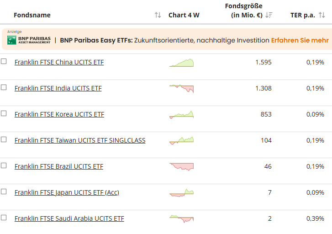Tick the Franklin FTSE Korea ETF checkbox
Image resolution: width=332 pixels, height=234 pixels.
tap(4, 113)
